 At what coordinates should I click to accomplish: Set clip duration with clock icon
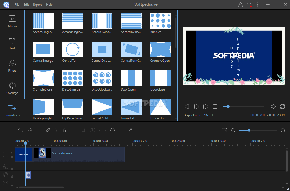(112, 130)
